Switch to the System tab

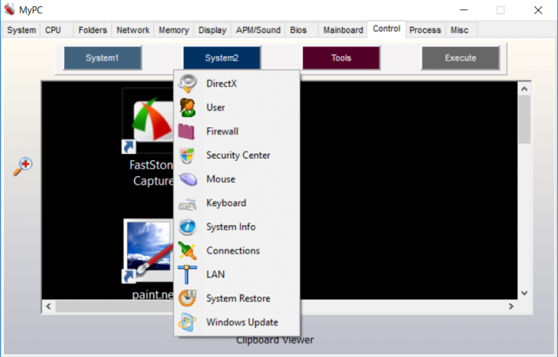pos(21,30)
